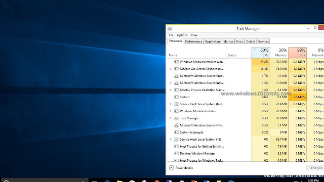Click the '1.0 MB/s' disk value
This screenshot has height=182, width=324.
(299, 69)
